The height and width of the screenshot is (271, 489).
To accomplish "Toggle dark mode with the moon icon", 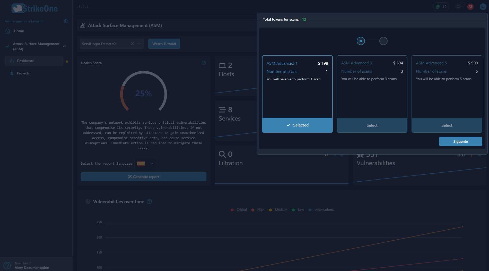I will click(483, 6).
